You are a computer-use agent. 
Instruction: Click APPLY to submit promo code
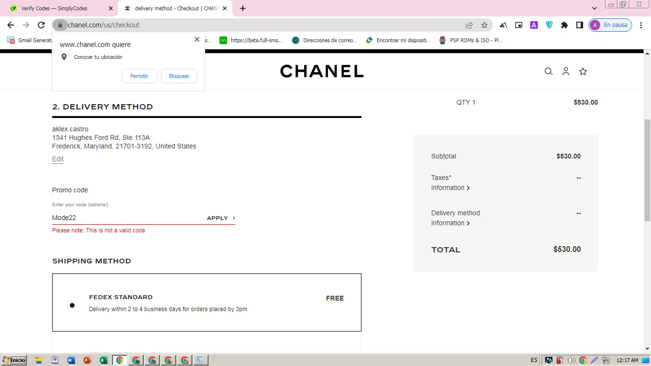[221, 218]
